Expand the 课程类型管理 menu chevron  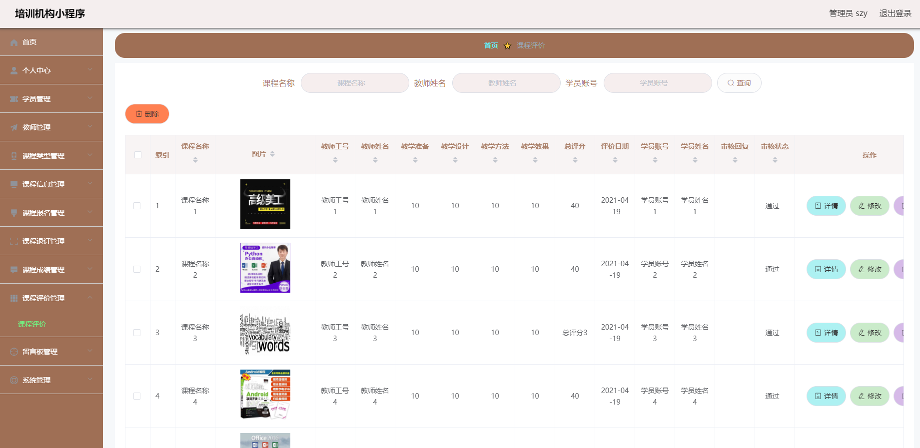(x=90, y=155)
